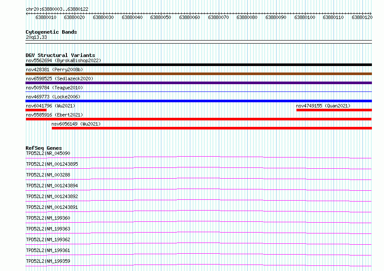The image size is (384, 271).
Task: Click ruler position 63880060
Action: pyautogui.click(x=189, y=17)
